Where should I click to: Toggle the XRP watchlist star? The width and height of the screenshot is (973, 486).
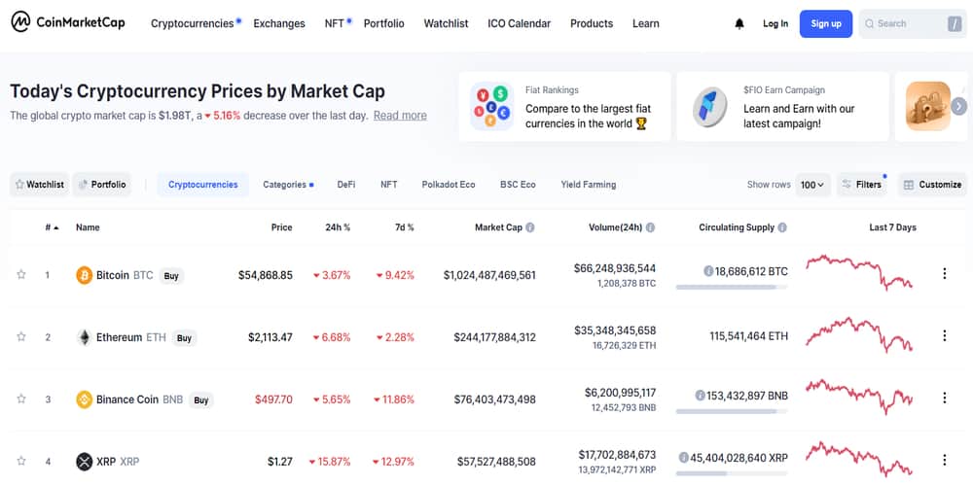coord(21,462)
